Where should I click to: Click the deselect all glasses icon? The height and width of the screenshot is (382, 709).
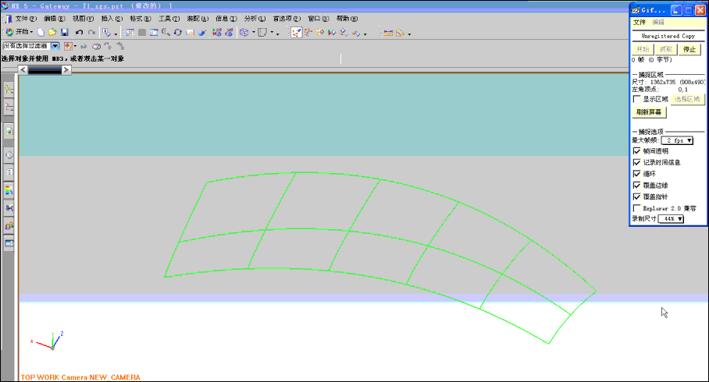point(96,46)
